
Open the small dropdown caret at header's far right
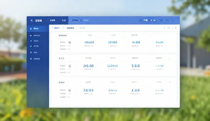(x=176, y=21)
